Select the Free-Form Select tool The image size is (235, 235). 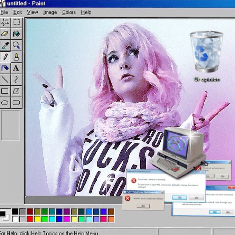pos(5,22)
